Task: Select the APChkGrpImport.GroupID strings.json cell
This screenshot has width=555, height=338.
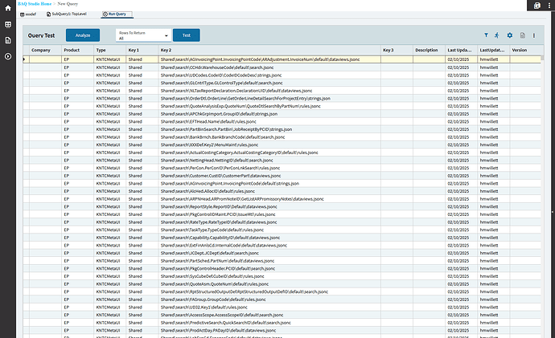Action: point(269,114)
